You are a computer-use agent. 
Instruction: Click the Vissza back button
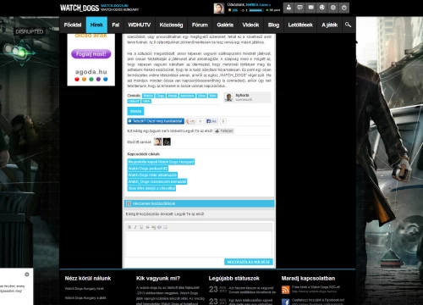135,111
